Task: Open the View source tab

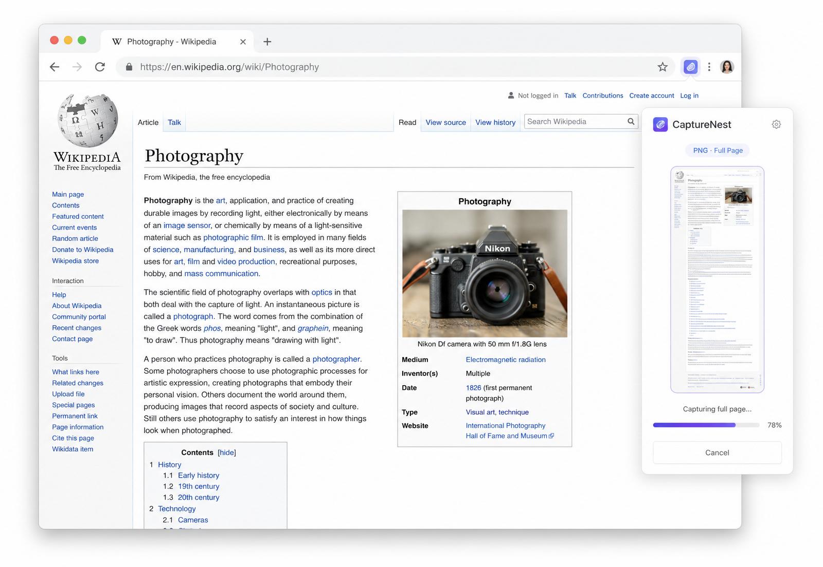Action: point(445,122)
